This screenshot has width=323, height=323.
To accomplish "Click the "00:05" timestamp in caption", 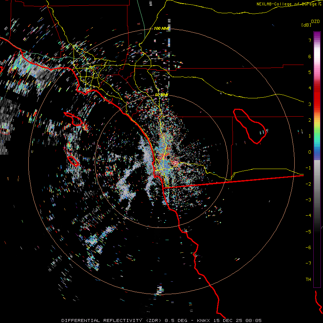I will 254,320.
